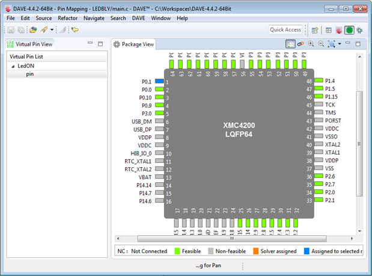Click the Zoom In icon in Package View

(311, 44)
